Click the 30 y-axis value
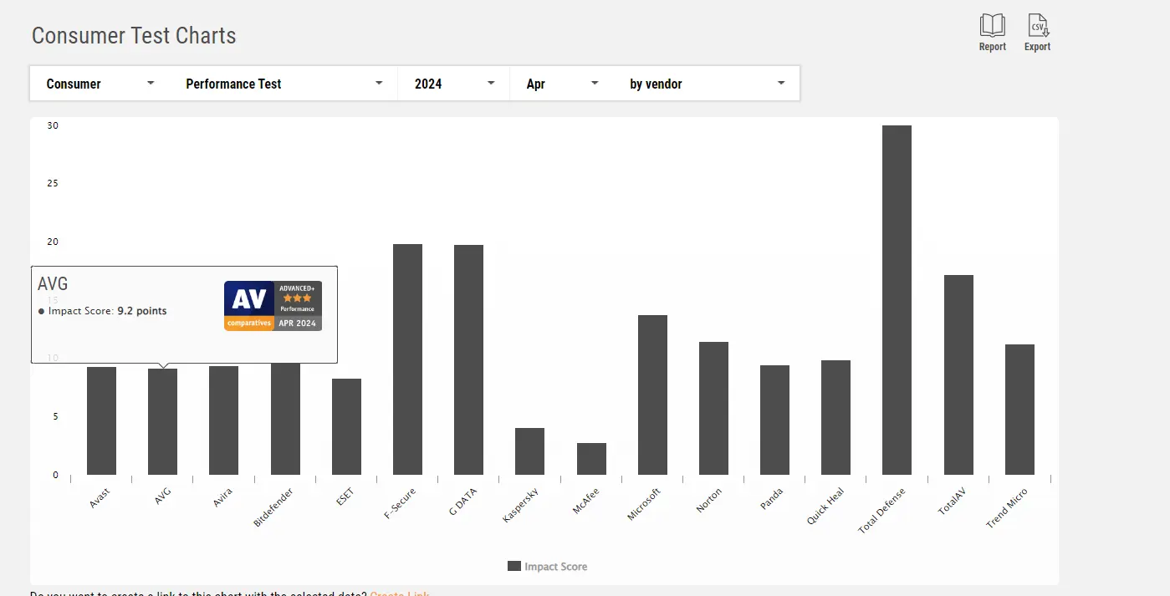This screenshot has width=1170, height=596. point(53,125)
